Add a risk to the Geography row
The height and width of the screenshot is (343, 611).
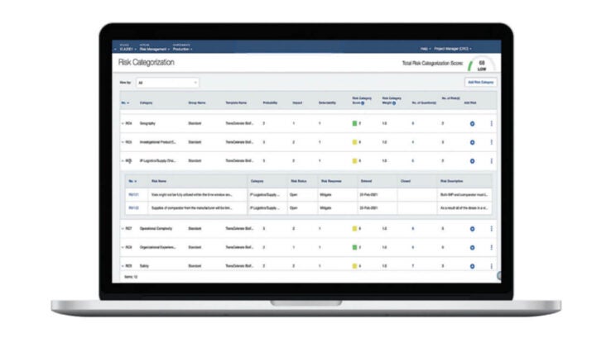click(472, 123)
